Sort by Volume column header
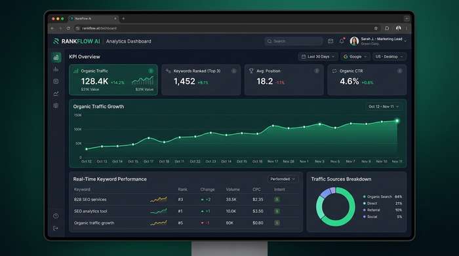The image size is (459, 256). click(x=233, y=189)
